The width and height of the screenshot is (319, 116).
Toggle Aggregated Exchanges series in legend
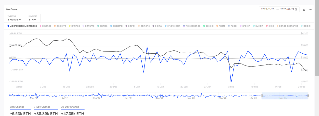[x=22, y=26]
